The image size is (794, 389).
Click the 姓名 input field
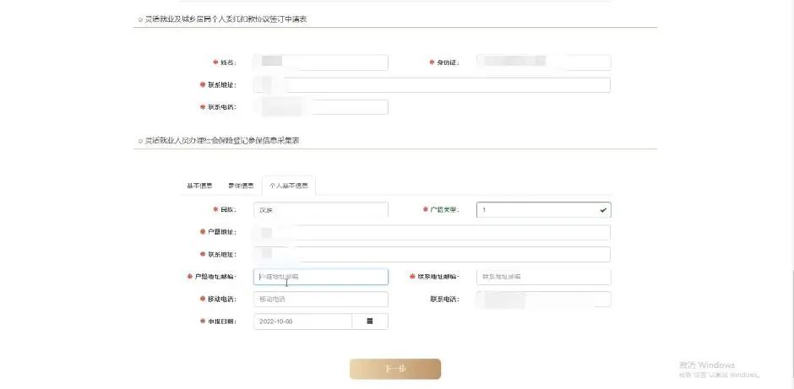click(x=321, y=62)
